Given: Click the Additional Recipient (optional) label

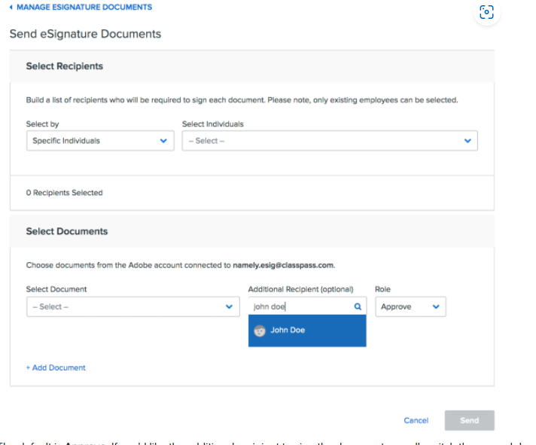Looking at the screenshot, I should pyautogui.click(x=301, y=289).
